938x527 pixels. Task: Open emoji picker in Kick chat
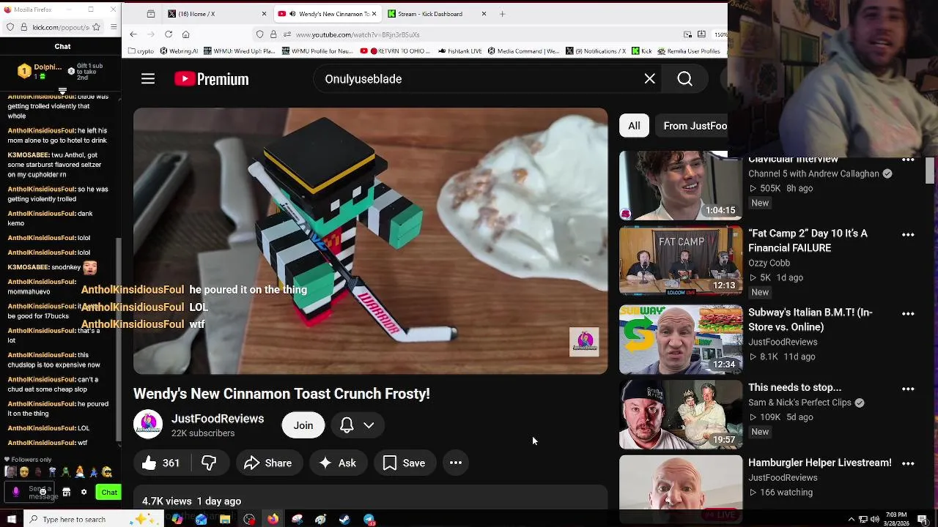click(x=43, y=493)
